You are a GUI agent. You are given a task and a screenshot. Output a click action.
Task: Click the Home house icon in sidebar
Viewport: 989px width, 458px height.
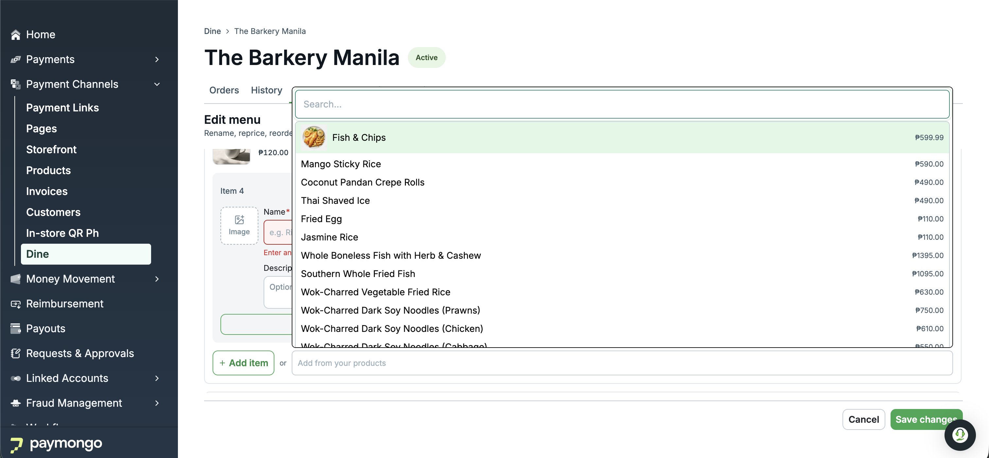coord(15,35)
